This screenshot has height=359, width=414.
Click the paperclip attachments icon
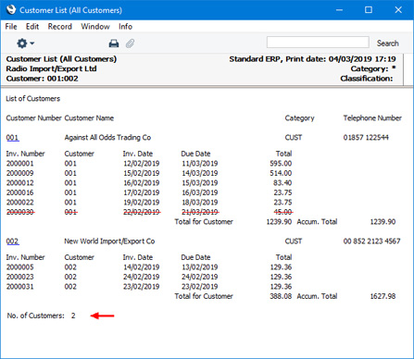pyautogui.click(x=130, y=43)
